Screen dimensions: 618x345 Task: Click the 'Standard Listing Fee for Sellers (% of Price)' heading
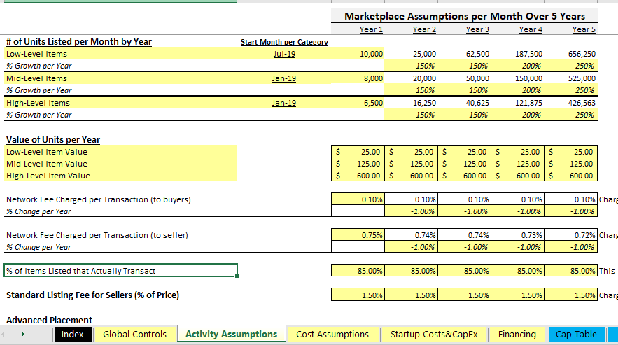[92, 295]
